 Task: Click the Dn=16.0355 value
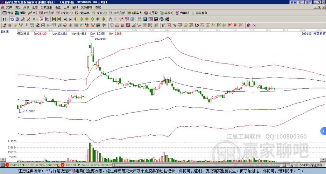click(x=97, y=33)
